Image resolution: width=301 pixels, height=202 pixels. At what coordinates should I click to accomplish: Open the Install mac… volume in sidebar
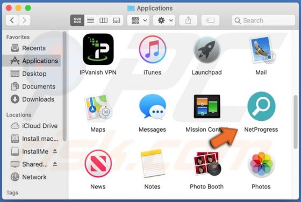[x=32, y=139]
